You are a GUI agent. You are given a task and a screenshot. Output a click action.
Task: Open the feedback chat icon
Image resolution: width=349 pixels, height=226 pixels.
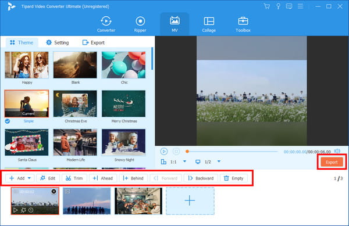289,6
